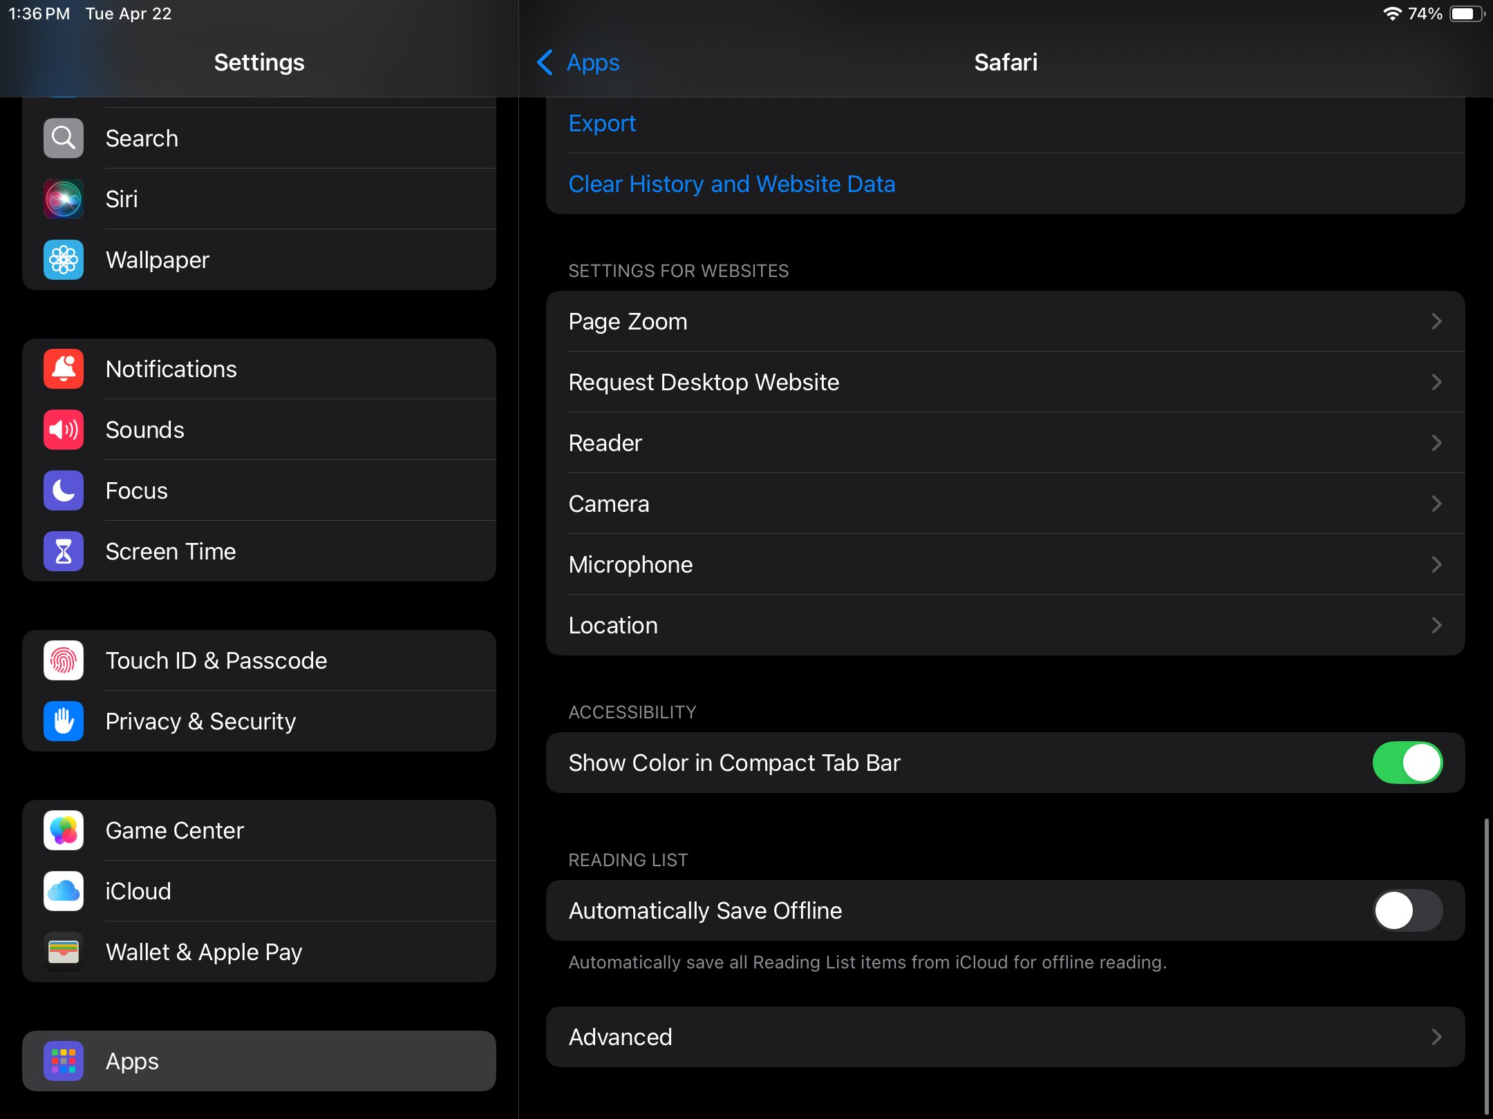Tap the offline reading description footnote

point(867,962)
